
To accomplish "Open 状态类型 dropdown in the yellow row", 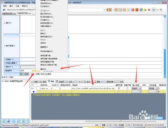I will (157, 92).
